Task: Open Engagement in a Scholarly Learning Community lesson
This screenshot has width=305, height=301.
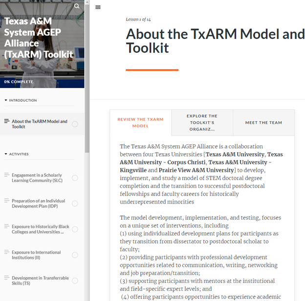Action: [37, 178]
